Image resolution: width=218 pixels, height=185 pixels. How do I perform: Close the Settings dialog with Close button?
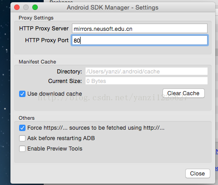tap(198, 174)
